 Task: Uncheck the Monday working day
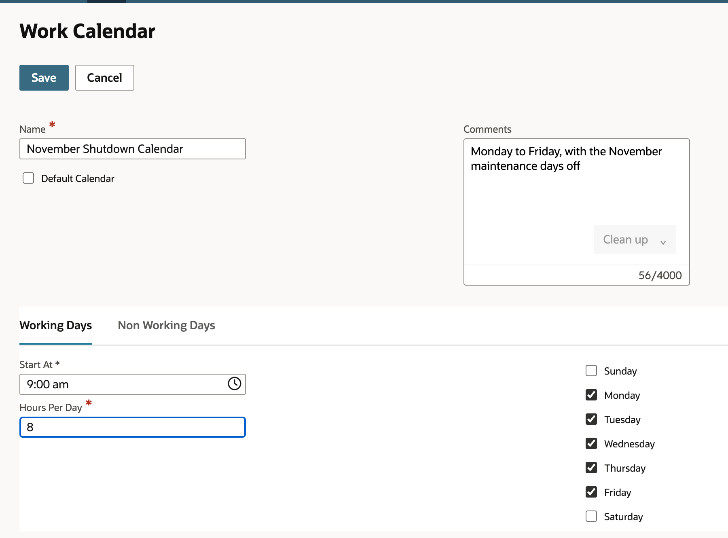click(591, 395)
